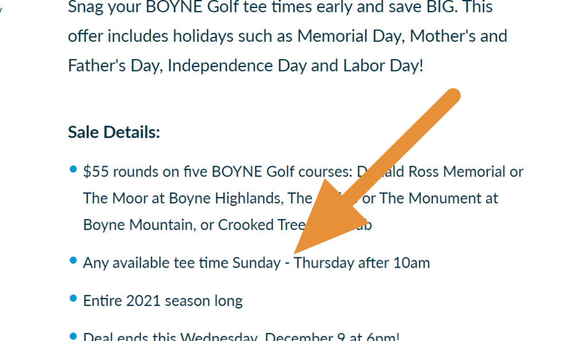Click the "Sale Details:" heading
587x341 pixels.
114,132
